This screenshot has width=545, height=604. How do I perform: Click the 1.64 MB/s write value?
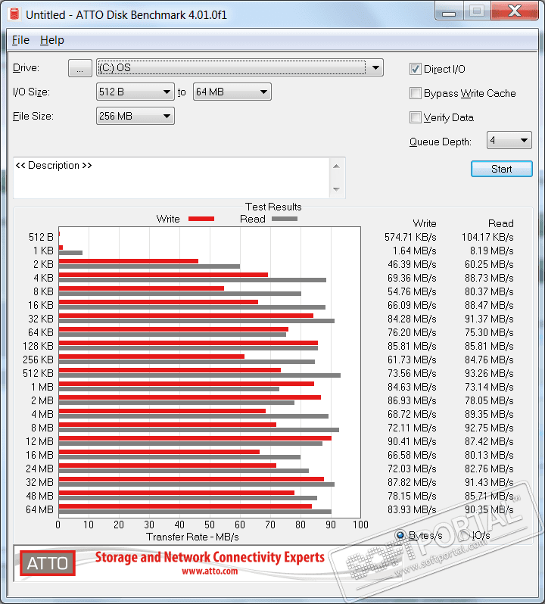(415, 251)
